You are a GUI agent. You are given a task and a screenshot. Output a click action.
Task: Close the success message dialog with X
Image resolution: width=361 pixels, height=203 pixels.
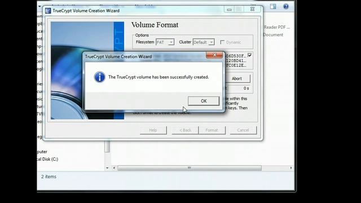tap(214, 55)
